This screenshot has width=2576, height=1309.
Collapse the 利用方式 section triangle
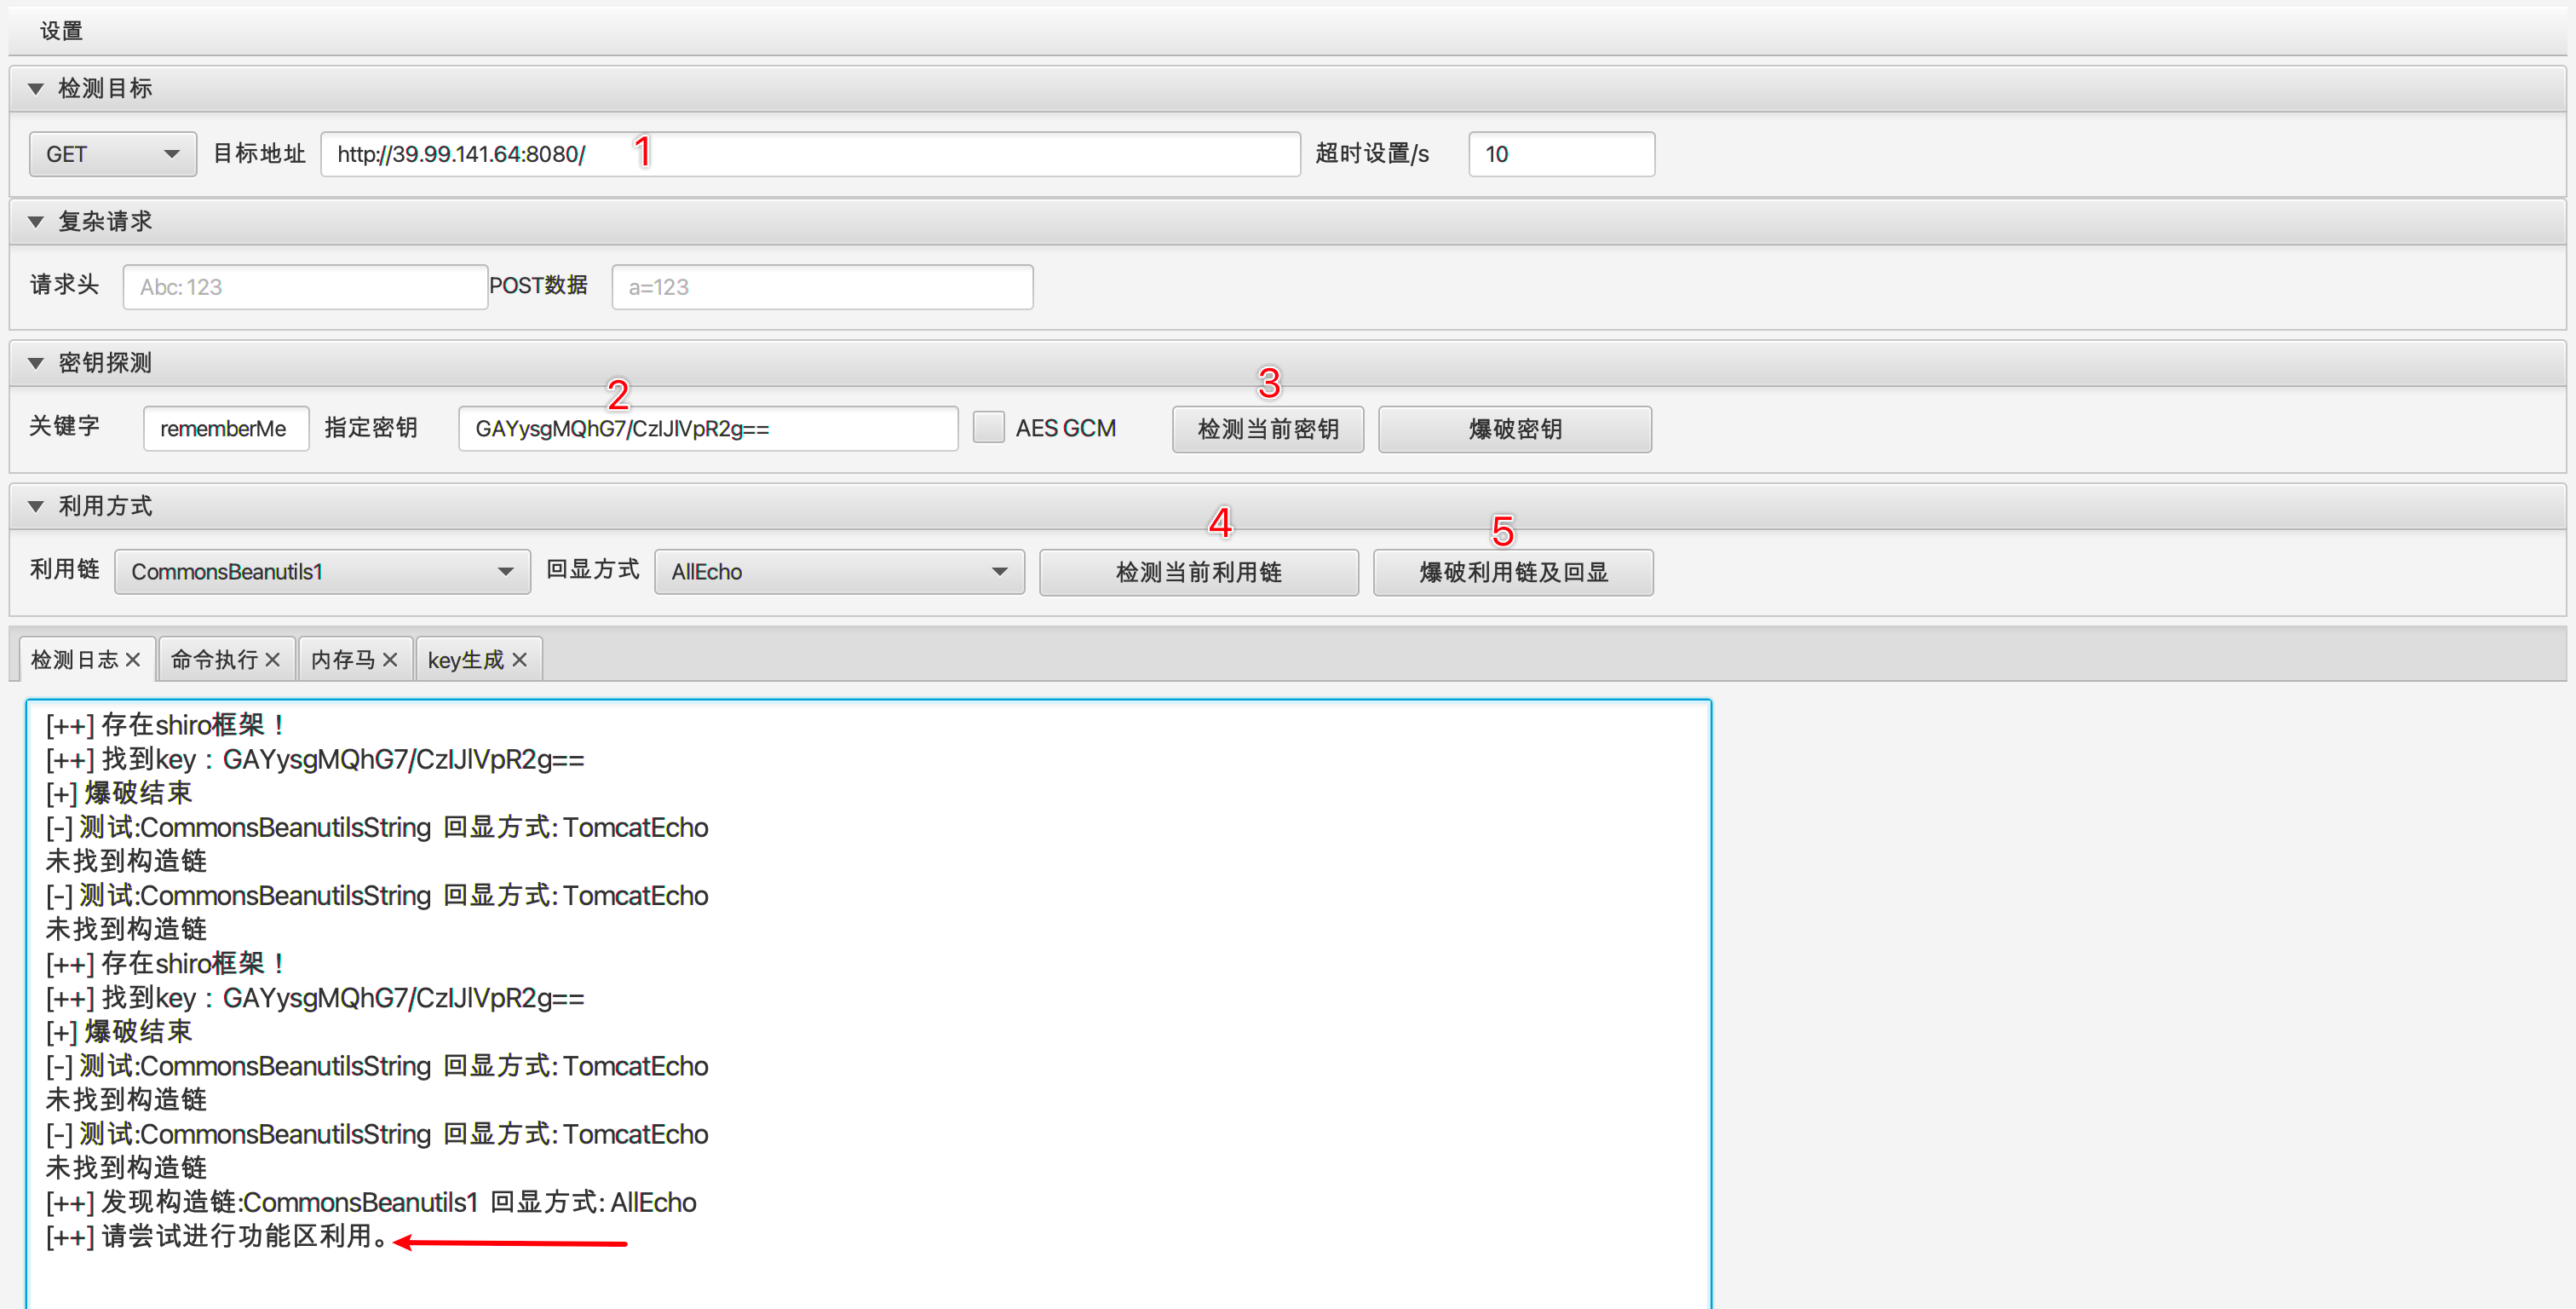[x=36, y=506]
